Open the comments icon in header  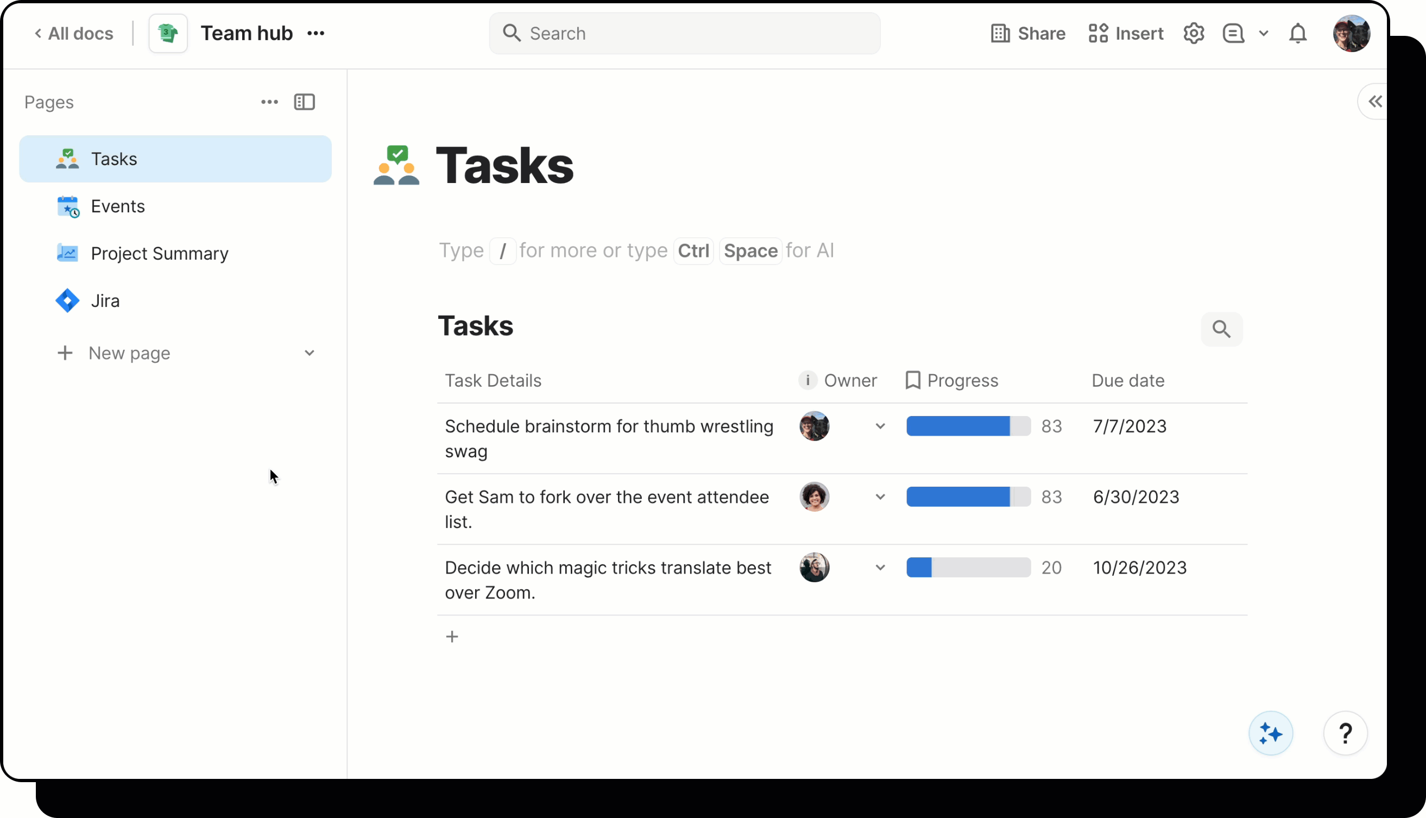click(1233, 34)
